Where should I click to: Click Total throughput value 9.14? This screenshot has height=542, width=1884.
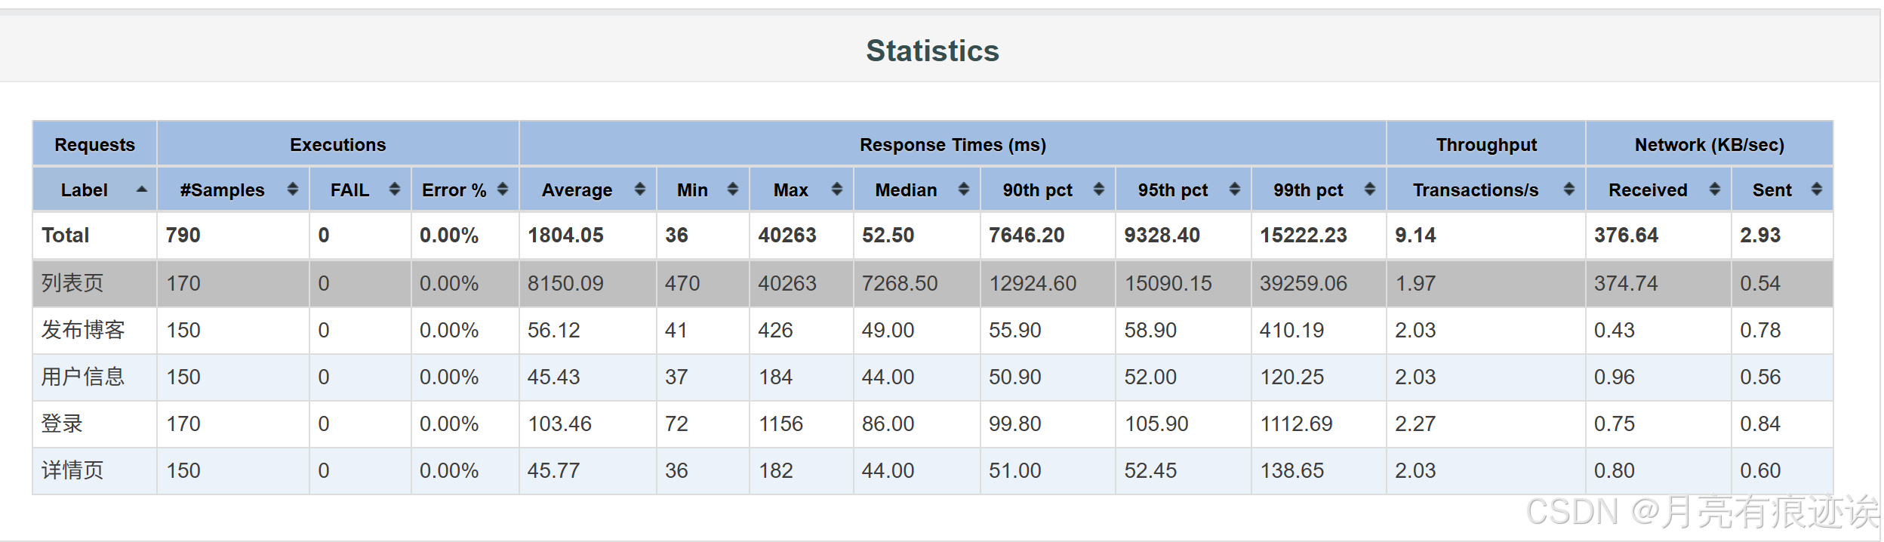click(x=1415, y=236)
